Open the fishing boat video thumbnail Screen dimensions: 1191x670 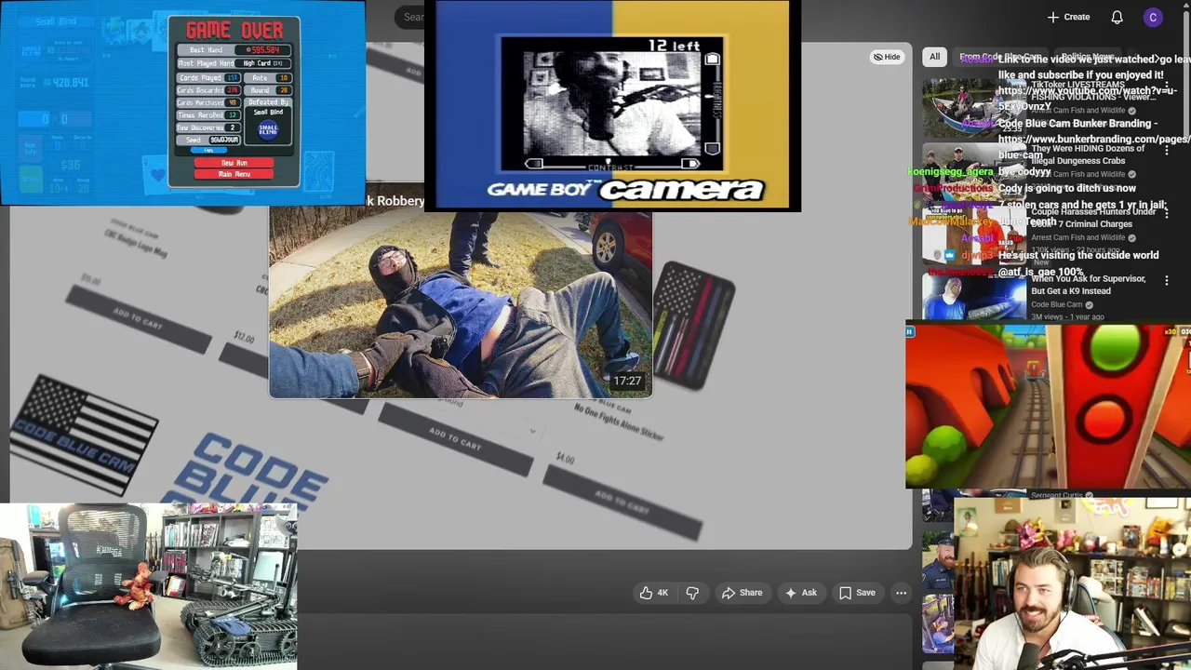tap(973, 108)
